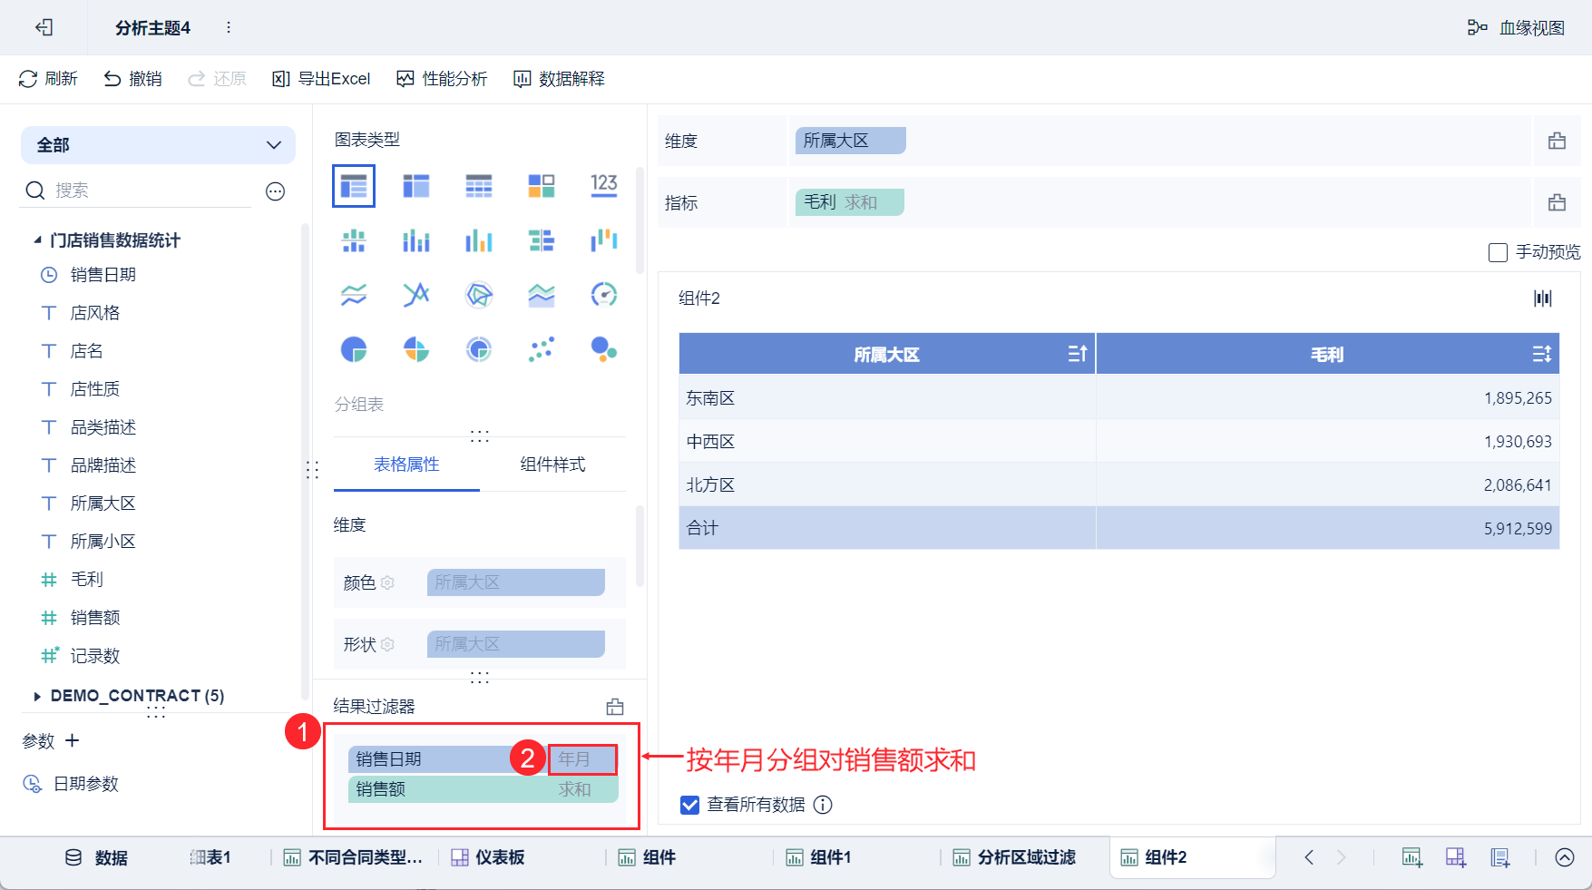Viewport: 1592px width, 890px height.
Task: Open the 血缘视图 lineage view
Action: [1517, 27]
